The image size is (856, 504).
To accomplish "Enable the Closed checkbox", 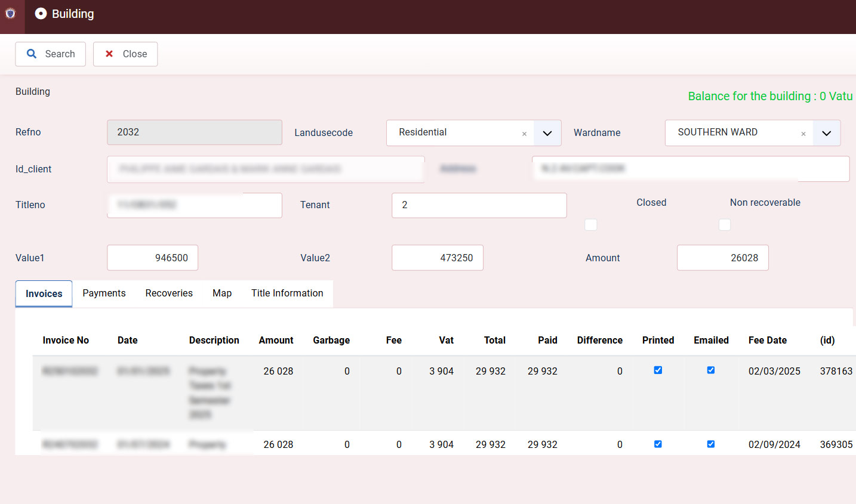I will (590, 225).
